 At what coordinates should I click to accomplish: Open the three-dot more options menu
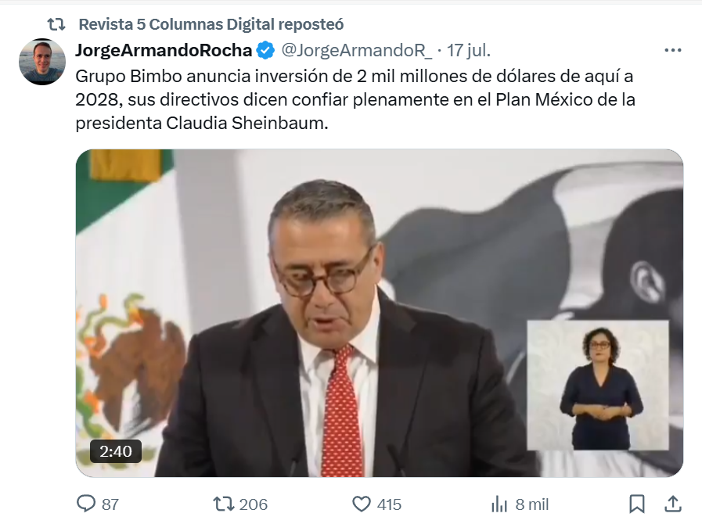672,50
